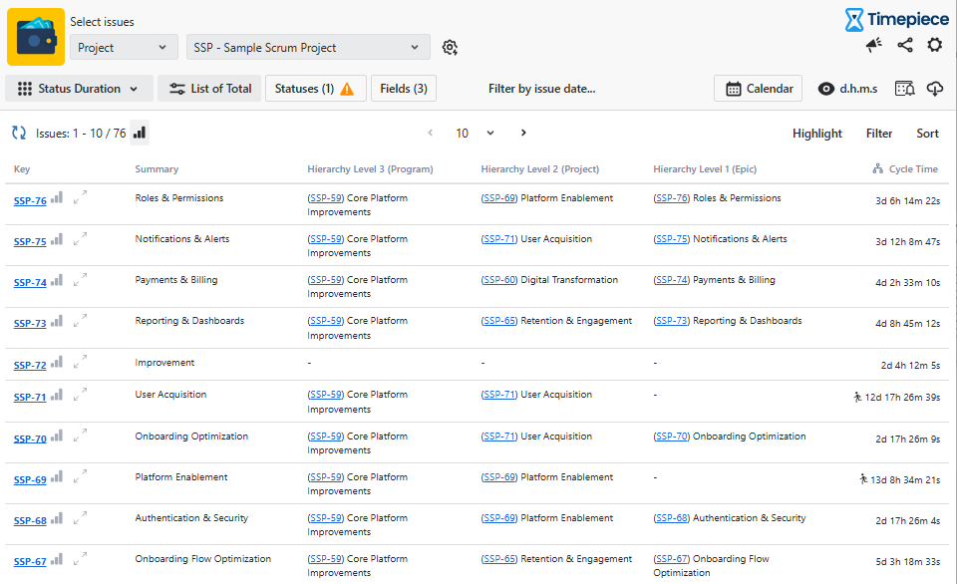Click the megaphone announcements icon

[x=874, y=45]
